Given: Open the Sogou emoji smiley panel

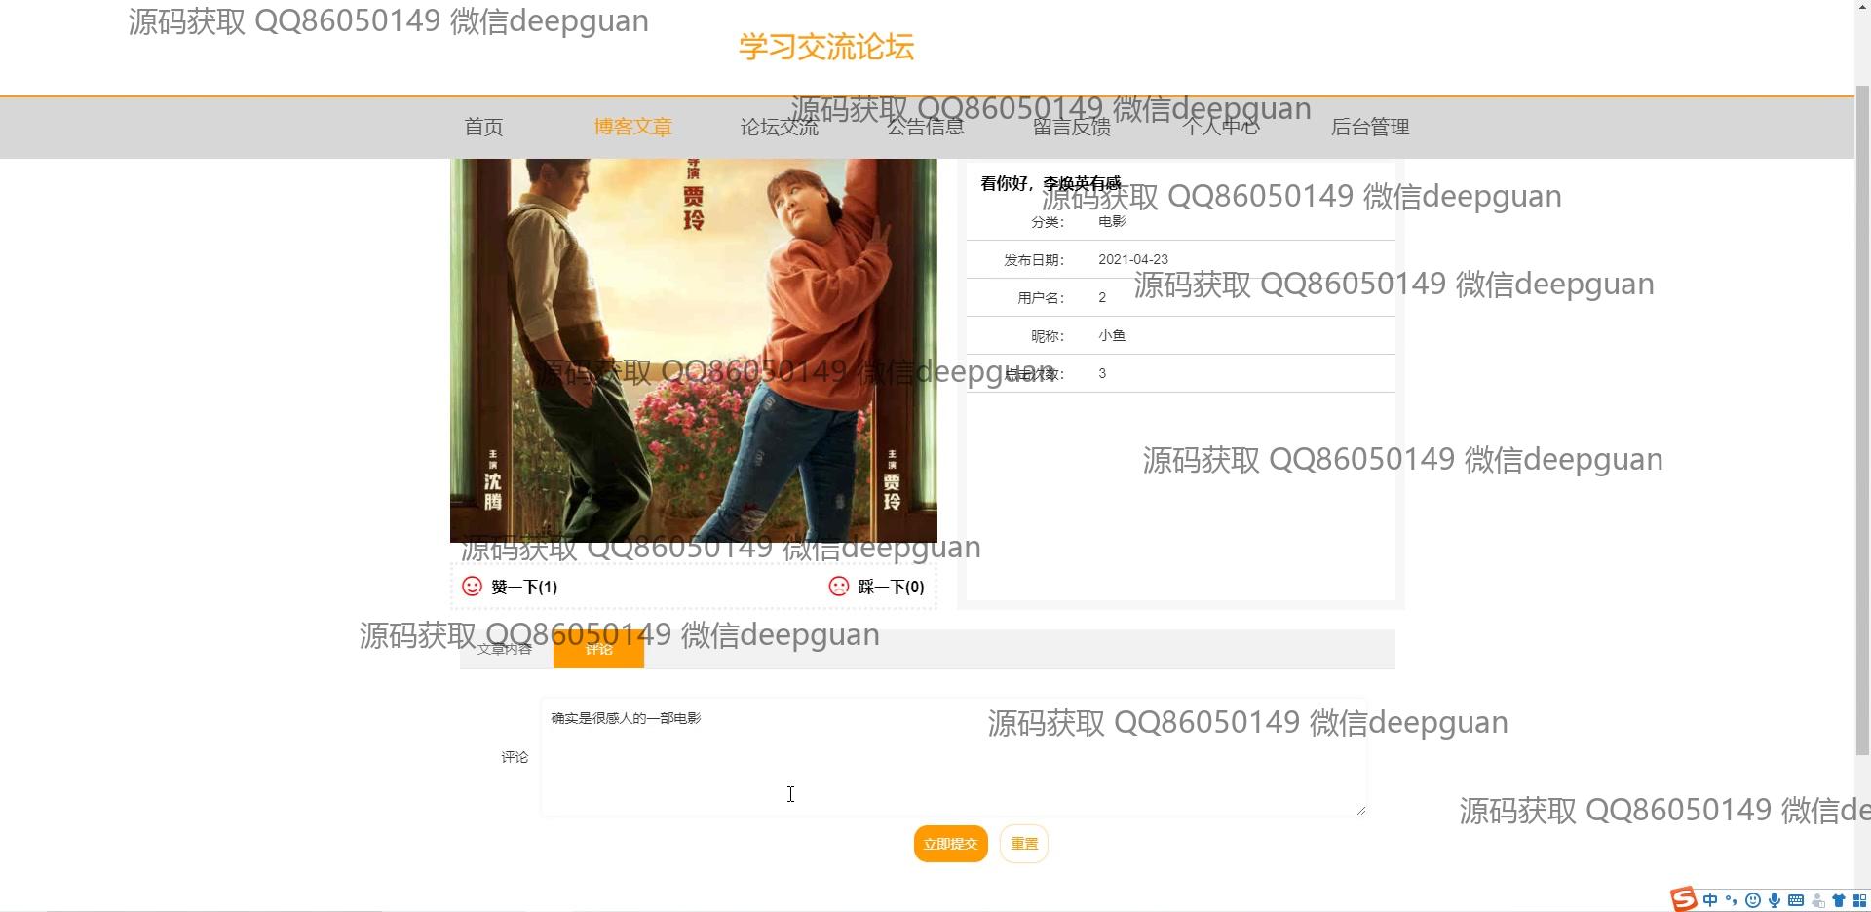Looking at the screenshot, I should tap(1753, 900).
